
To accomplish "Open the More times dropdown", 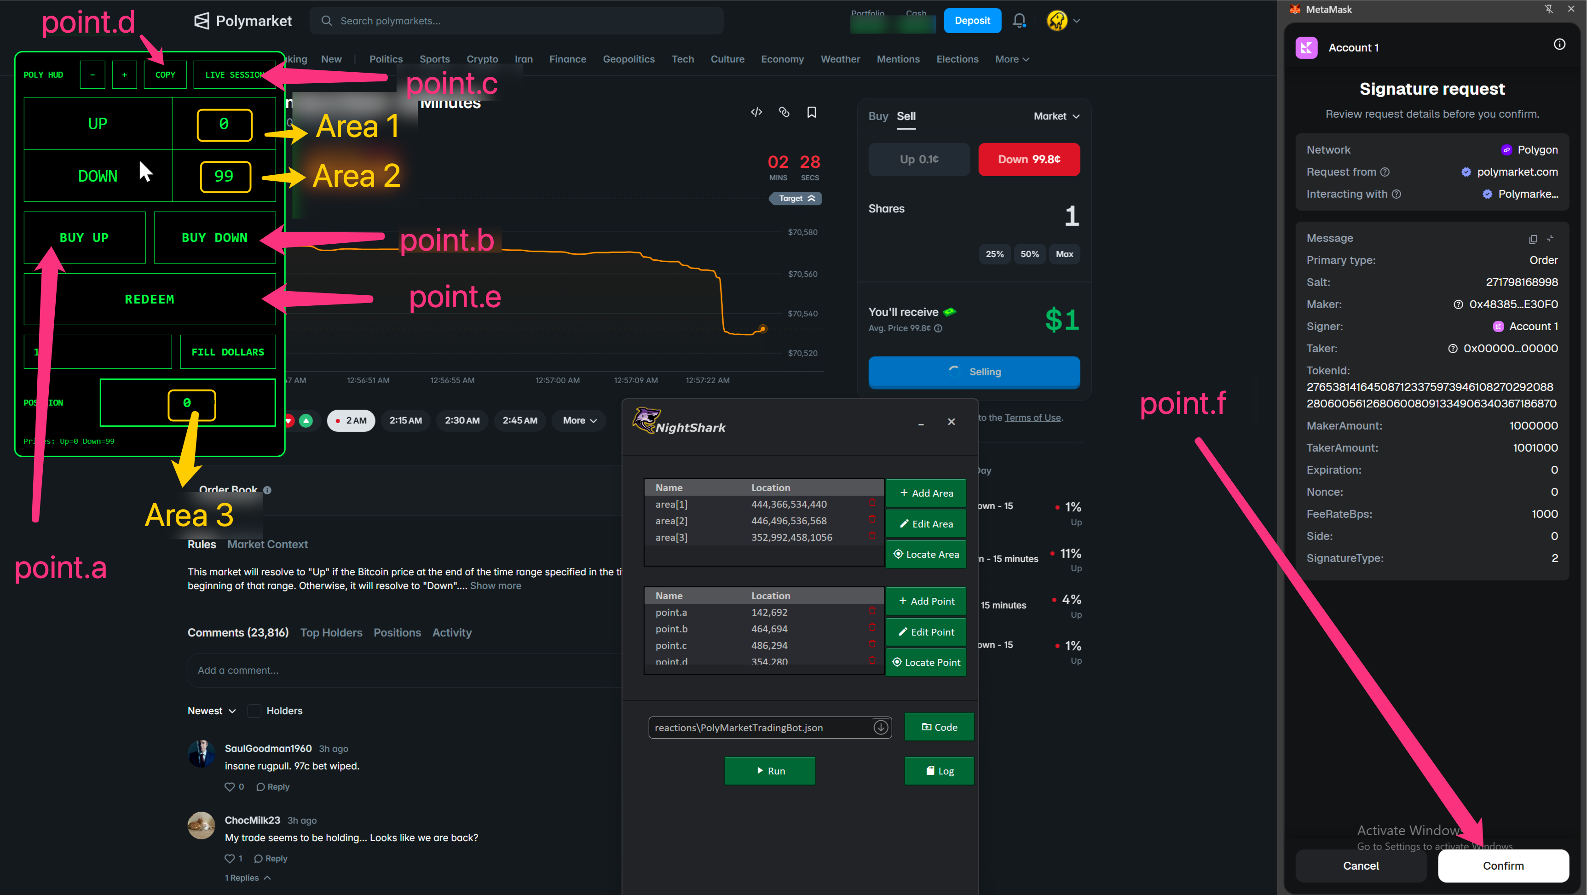I will click(579, 421).
